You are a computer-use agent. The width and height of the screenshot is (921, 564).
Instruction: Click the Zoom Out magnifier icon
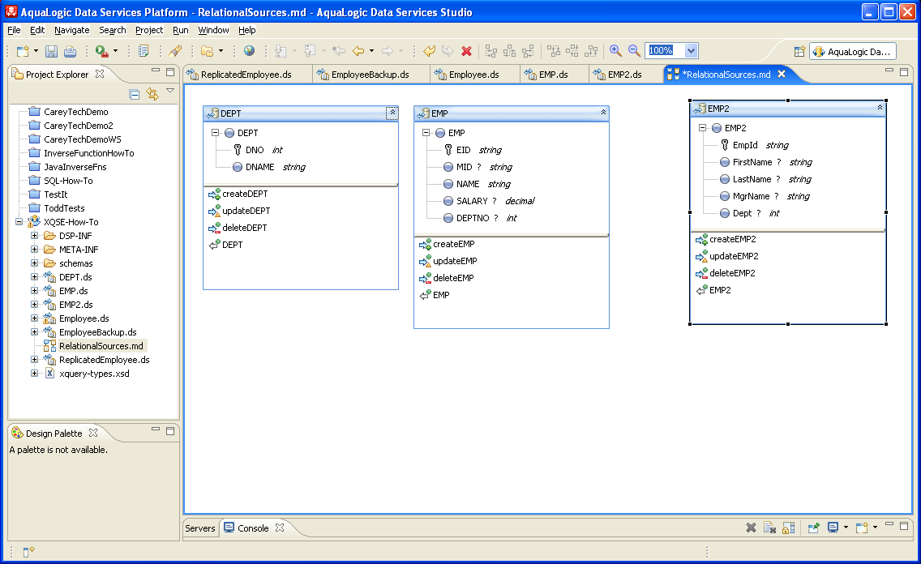pos(634,51)
